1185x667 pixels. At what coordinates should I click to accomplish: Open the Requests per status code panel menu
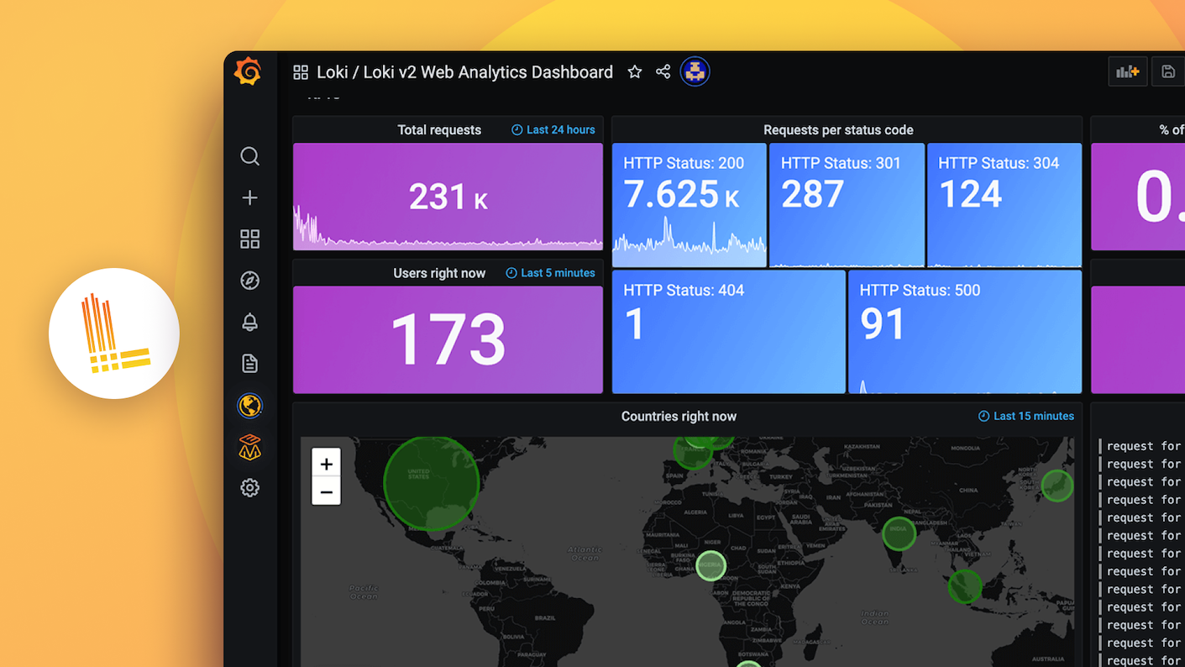pyautogui.click(x=837, y=130)
